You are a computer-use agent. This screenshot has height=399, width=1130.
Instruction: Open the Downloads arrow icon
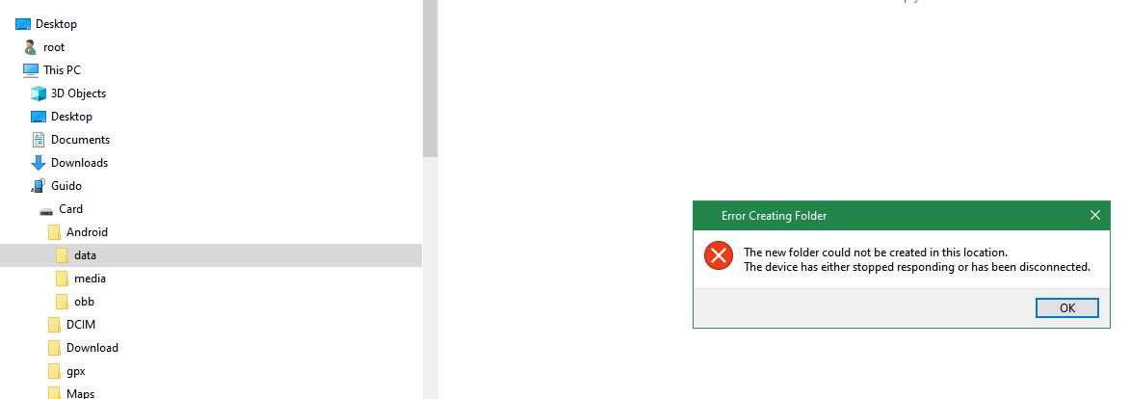coord(39,163)
